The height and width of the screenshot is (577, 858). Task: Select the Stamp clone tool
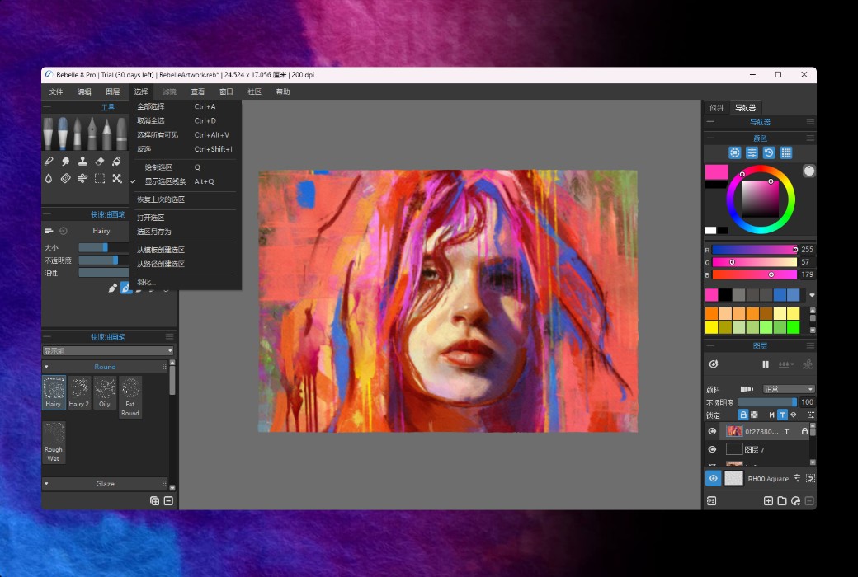[82, 162]
